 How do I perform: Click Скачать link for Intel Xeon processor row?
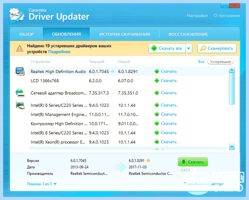pyautogui.click(x=168, y=142)
